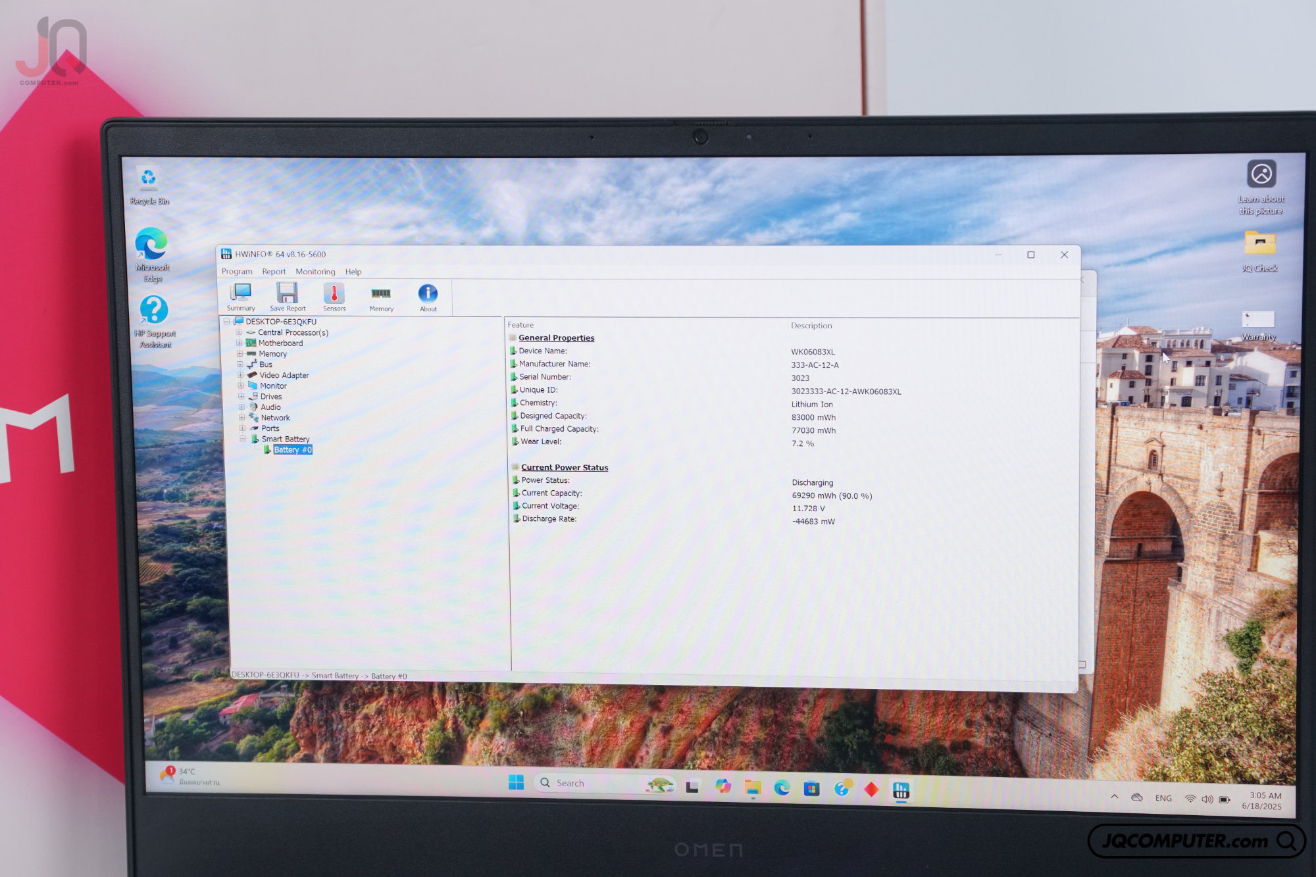Select Battery #0 in the tree
Screen dimensions: 1316x877
(x=293, y=450)
